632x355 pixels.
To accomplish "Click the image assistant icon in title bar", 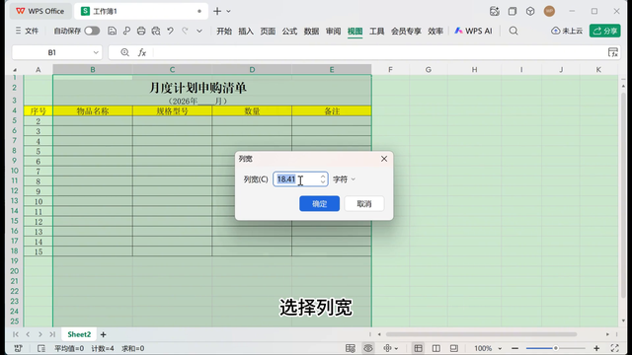I will (x=494, y=11).
